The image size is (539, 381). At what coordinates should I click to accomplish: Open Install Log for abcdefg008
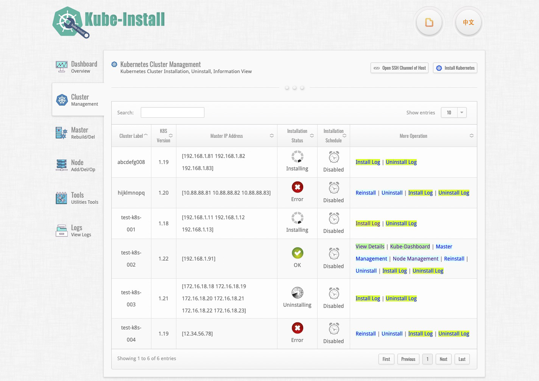pyautogui.click(x=368, y=162)
